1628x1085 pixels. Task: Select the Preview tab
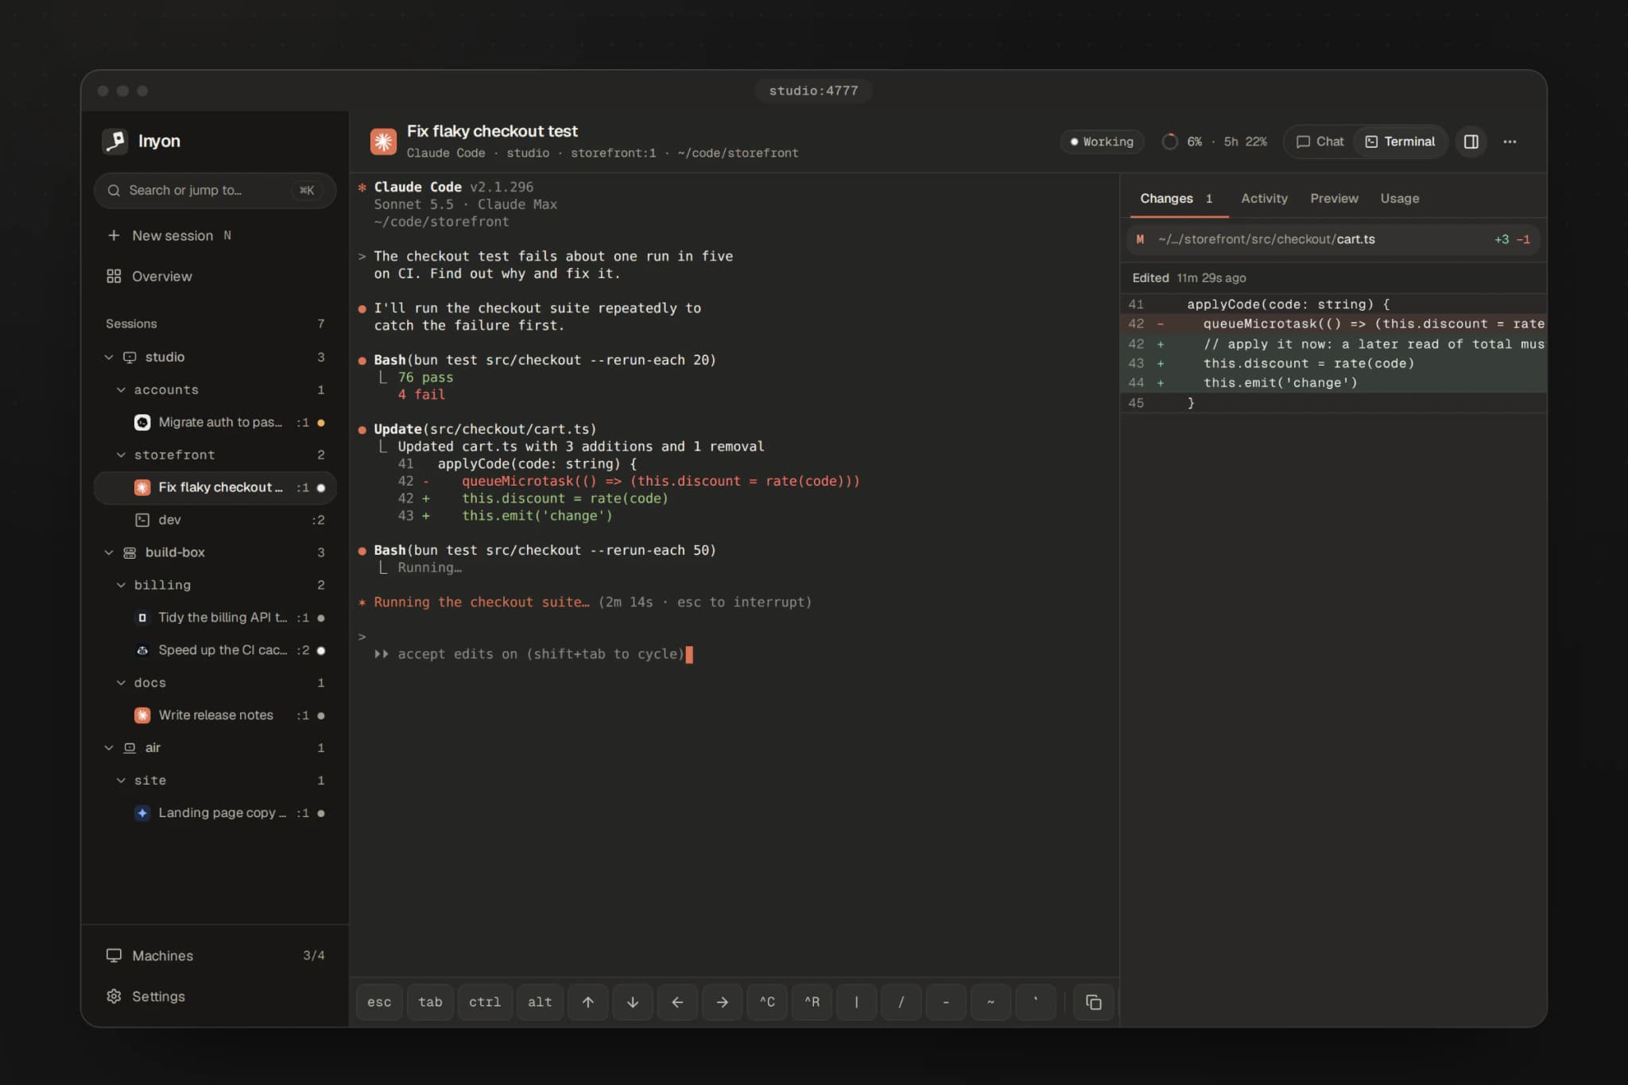pyautogui.click(x=1334, y=199)
